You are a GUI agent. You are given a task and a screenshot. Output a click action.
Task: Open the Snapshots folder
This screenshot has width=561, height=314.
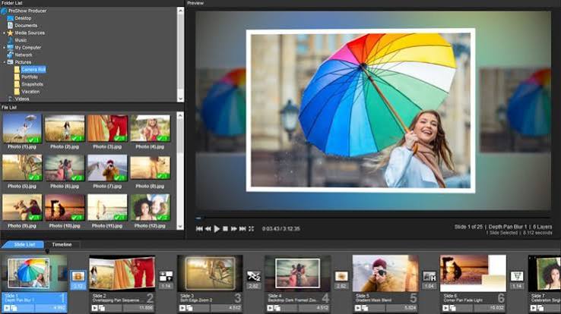(x=32, y=84)
